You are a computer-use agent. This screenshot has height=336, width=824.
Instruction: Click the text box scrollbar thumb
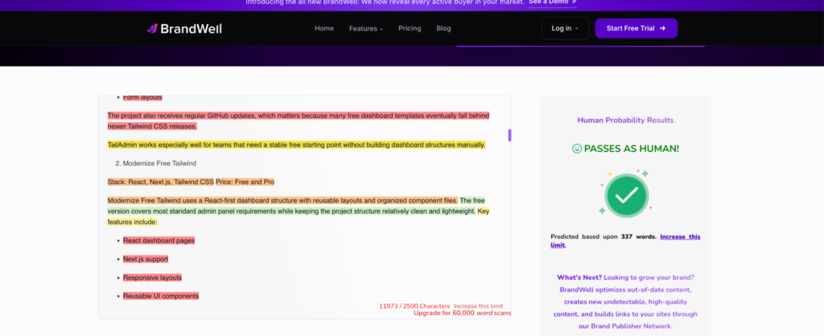[509, 135]
